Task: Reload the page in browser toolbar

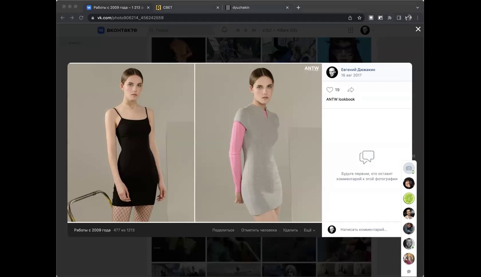Action: pyautogui.click(x=81, y=18)
